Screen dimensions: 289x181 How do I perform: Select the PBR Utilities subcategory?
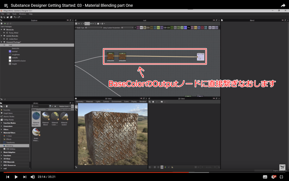11,149
